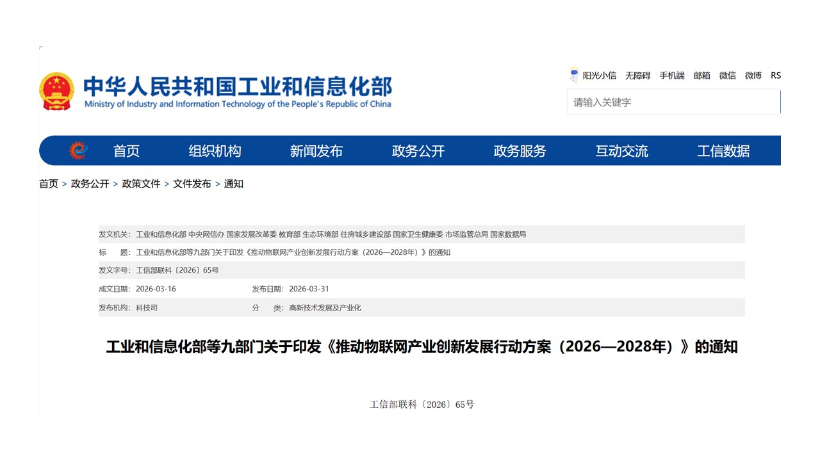Open the 邮箱 link

click(702, 76)
